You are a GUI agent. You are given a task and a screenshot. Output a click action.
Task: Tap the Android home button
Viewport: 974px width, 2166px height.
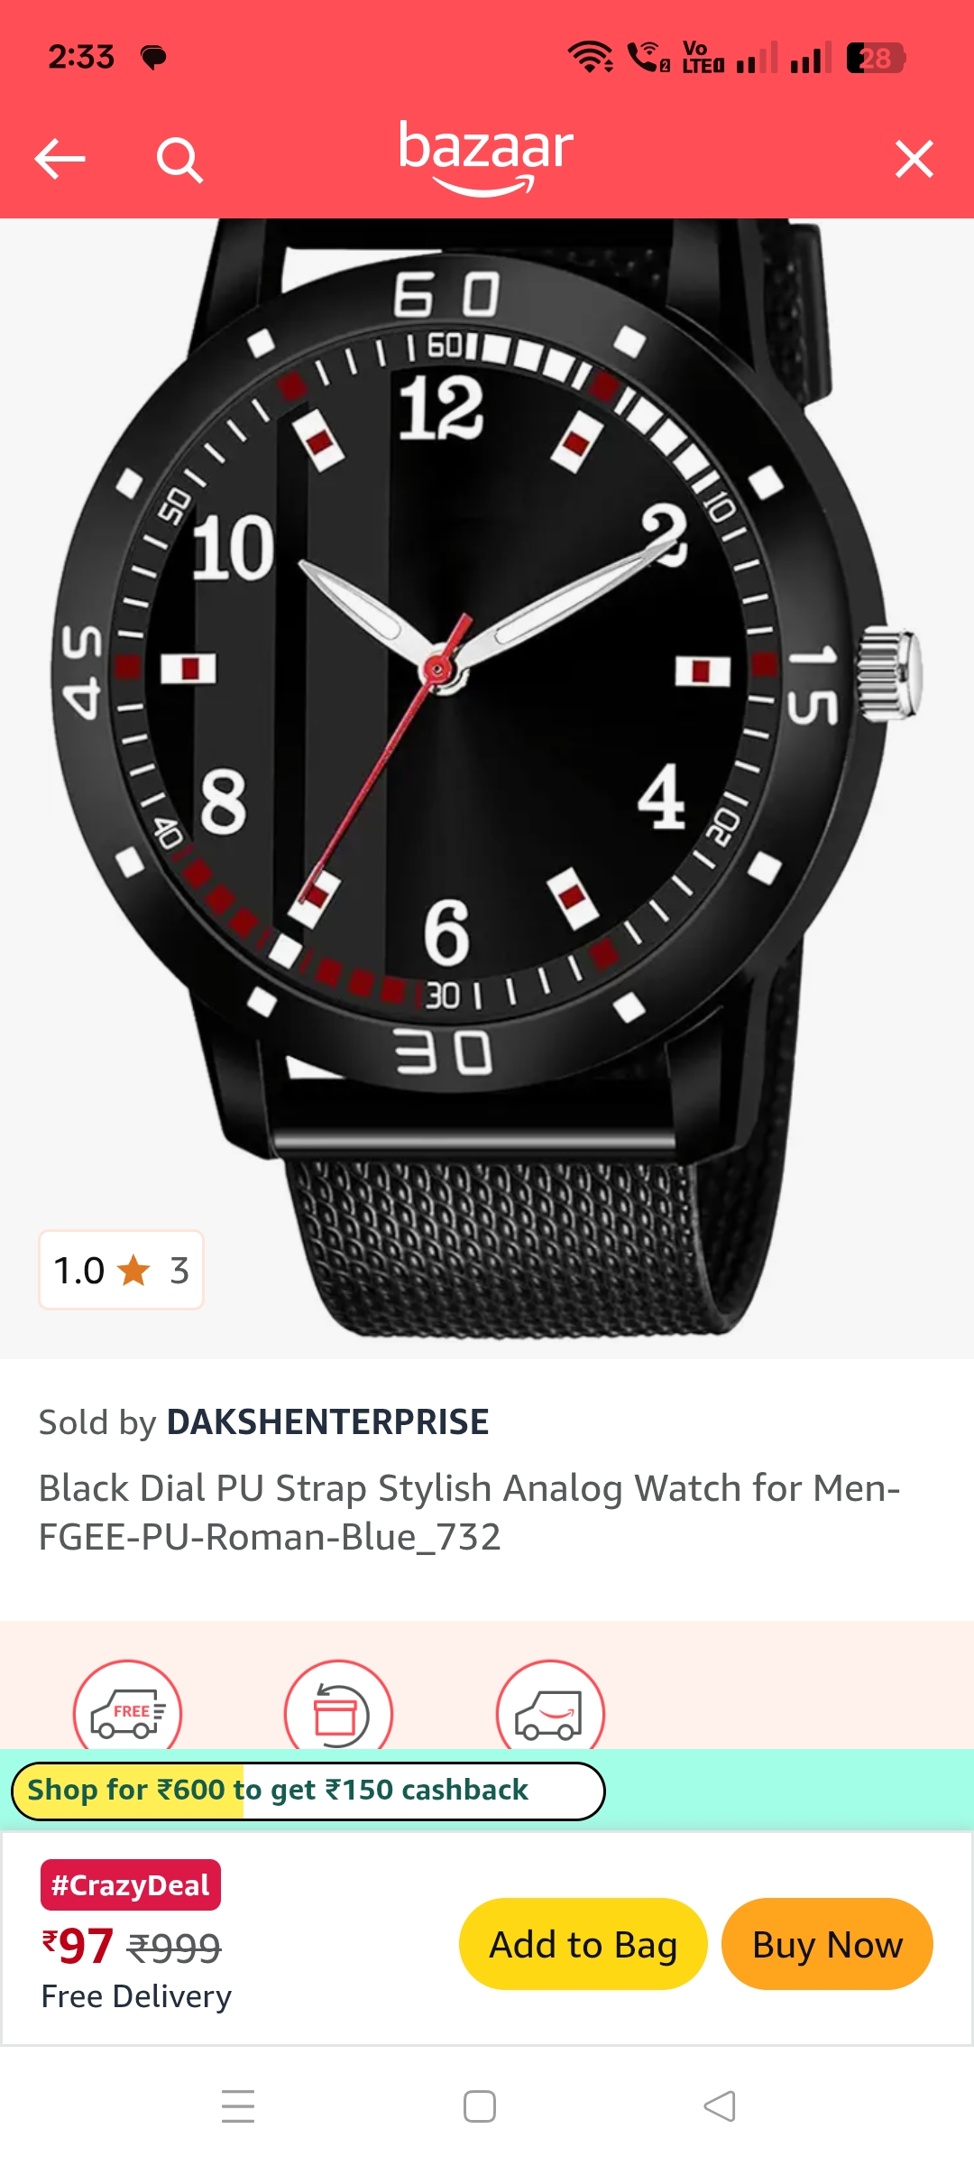click(480, 2106)
